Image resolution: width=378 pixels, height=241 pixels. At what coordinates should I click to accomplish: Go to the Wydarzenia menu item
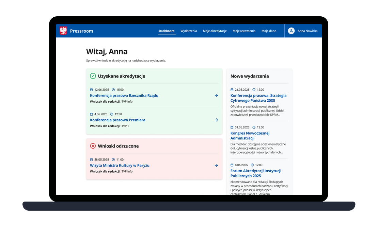click(189, 31)
